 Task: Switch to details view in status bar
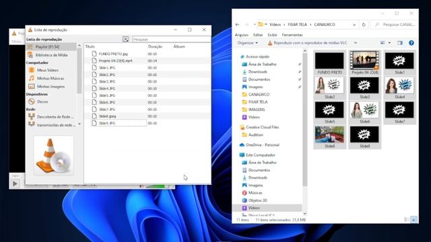(x=407, y=220)
